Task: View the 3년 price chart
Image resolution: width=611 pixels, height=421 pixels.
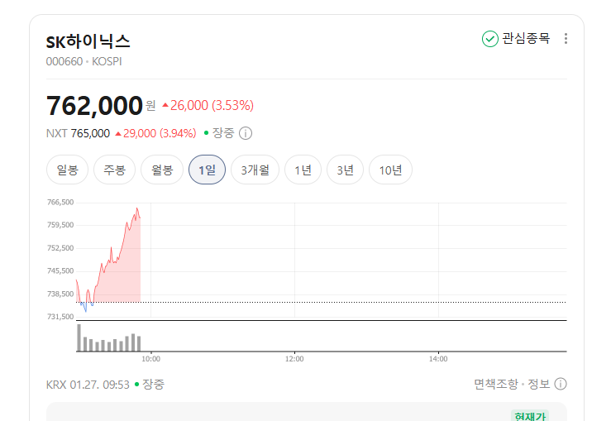Action: [345, 170]
